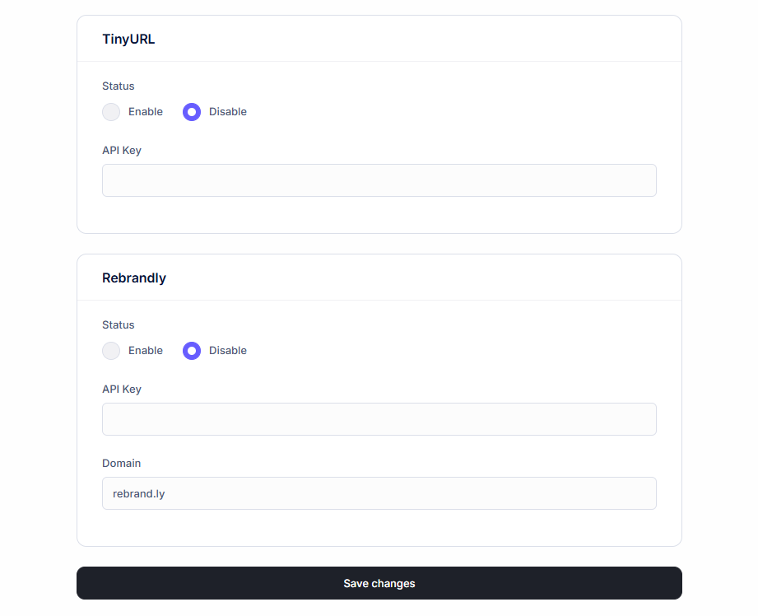Viewport: 758px width, 616px height.
Task: Select the Enable radio button under TinyURL
Action: [111, 112]
